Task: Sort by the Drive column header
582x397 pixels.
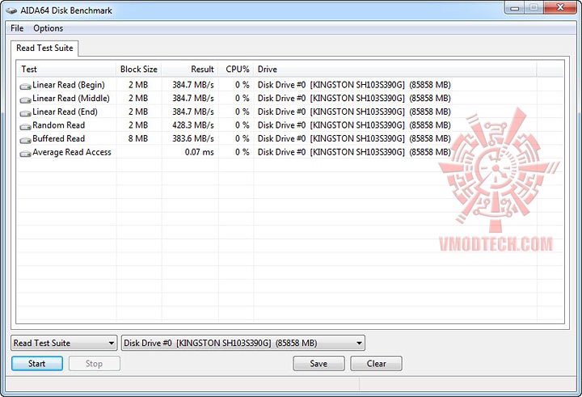Action: click(x=395, y=69)
